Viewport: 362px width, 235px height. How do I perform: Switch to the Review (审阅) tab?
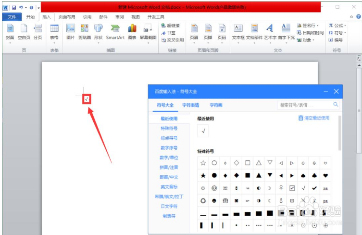coord(119,17)
